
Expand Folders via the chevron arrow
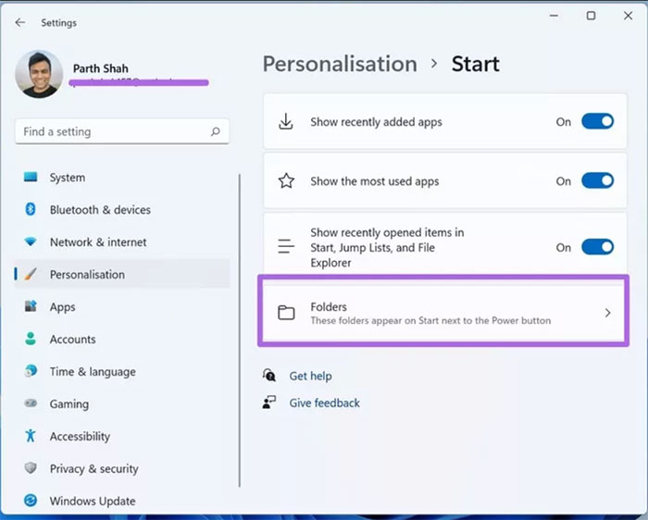click(x=607, y=313)
